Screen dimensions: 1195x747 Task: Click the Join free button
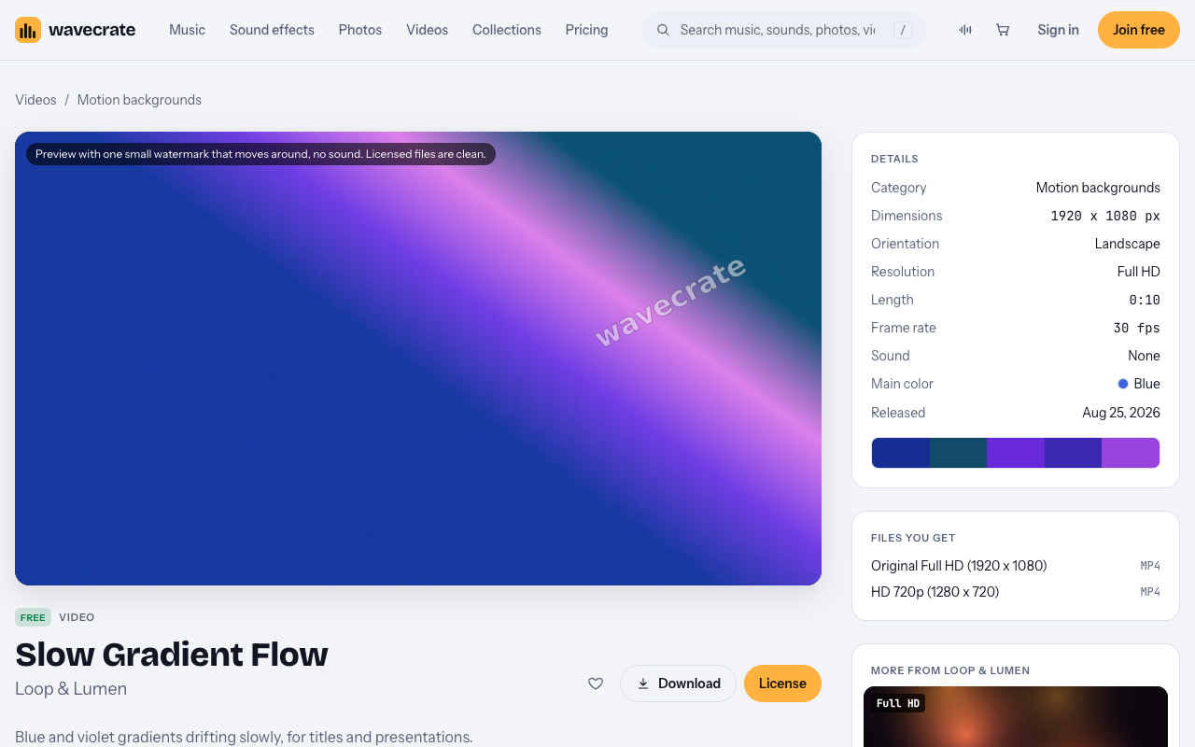coord(1139,30)
